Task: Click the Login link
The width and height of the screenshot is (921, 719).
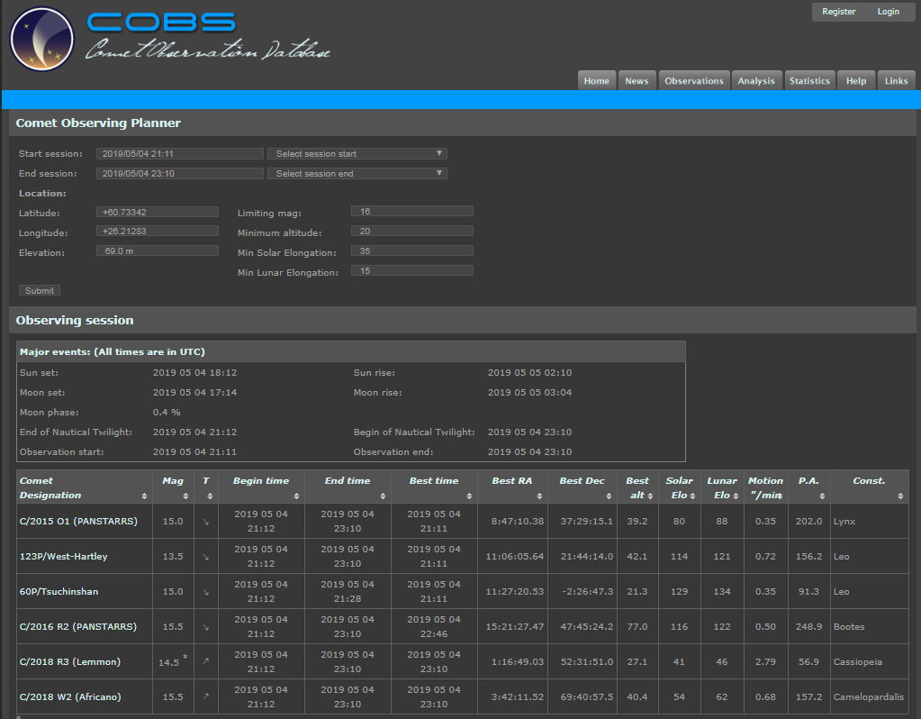Action: pyautogui.click(x=889, y=12)
